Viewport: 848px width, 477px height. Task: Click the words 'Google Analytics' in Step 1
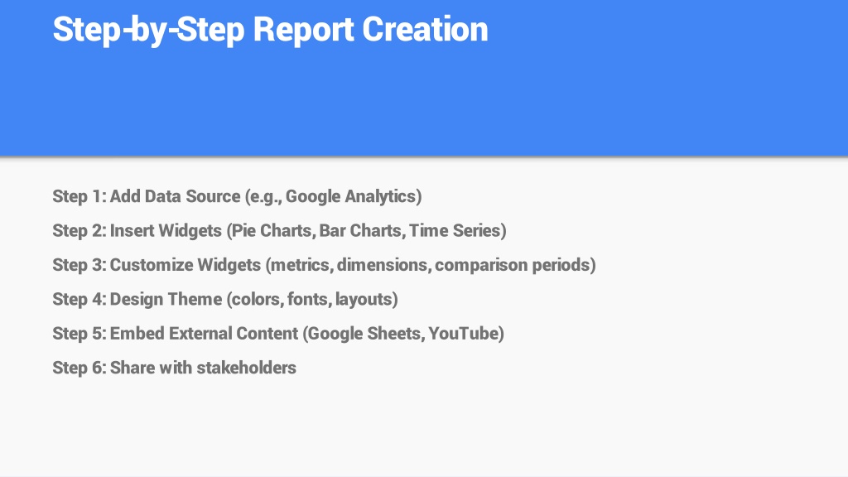pos(350,196)
